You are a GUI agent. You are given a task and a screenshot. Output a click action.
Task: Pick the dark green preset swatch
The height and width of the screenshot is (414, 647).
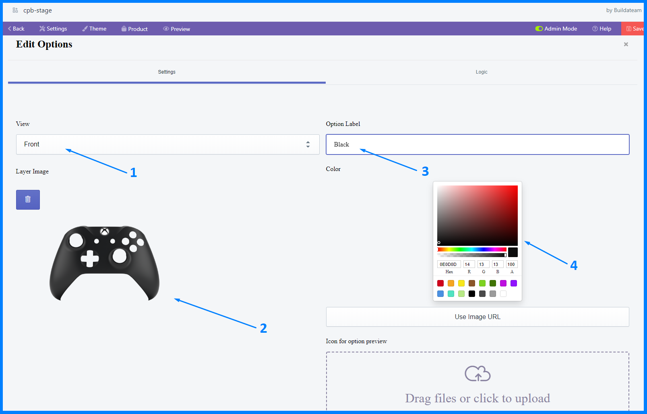pyautogui.click(x=493, y=283)
